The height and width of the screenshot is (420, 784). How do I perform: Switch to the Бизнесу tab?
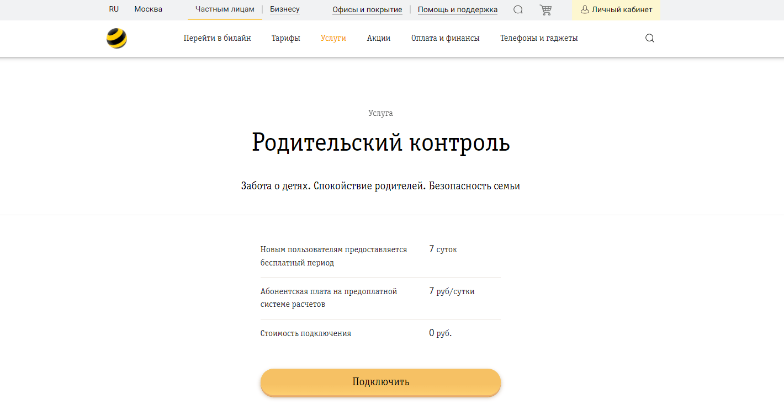[x=284, y=9]
